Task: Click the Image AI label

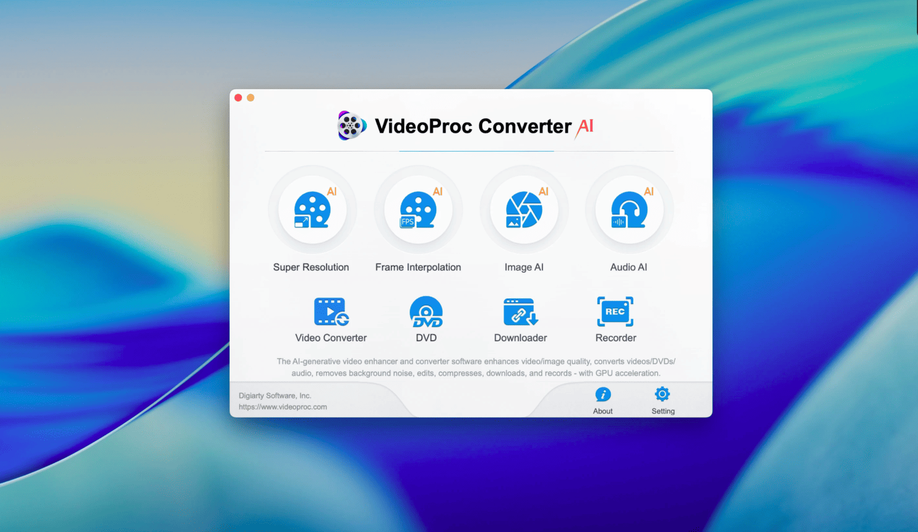Action: [524, 267]
